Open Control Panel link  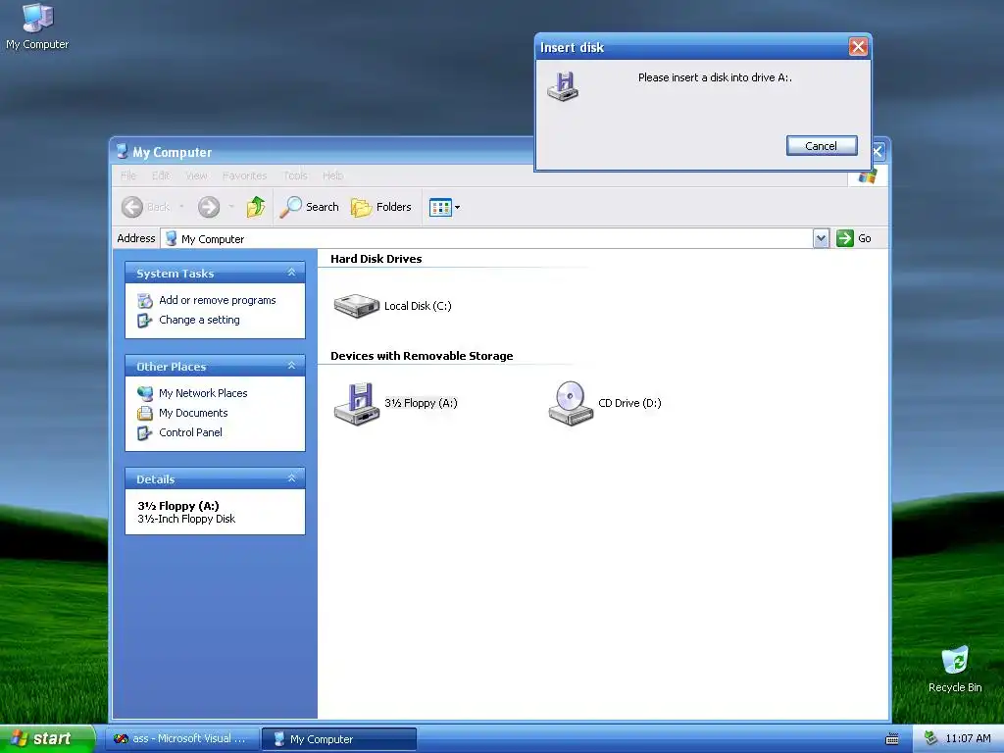coord(190,432)
